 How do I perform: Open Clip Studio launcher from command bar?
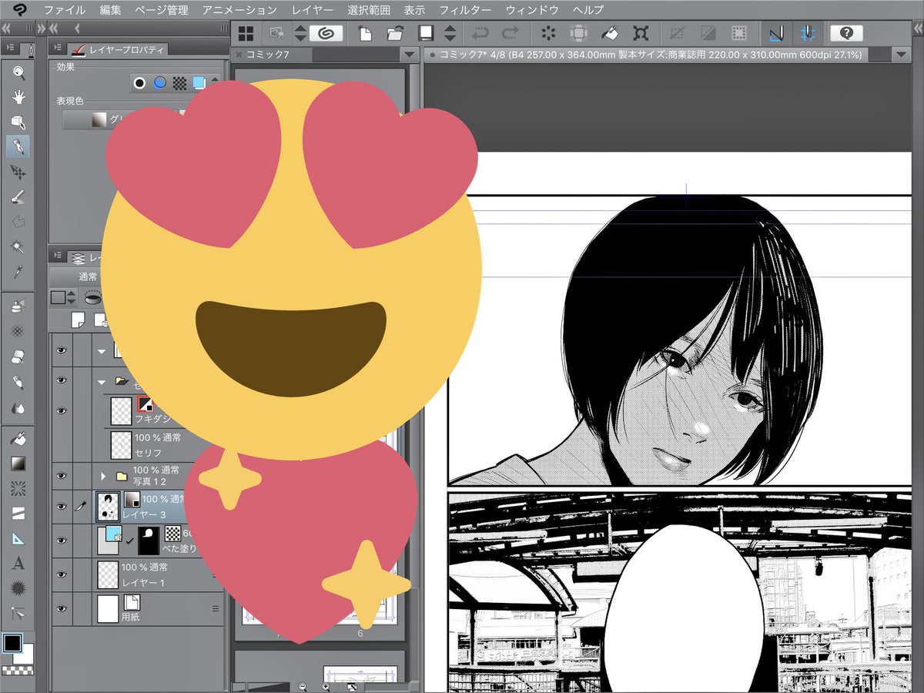point(325,33)
